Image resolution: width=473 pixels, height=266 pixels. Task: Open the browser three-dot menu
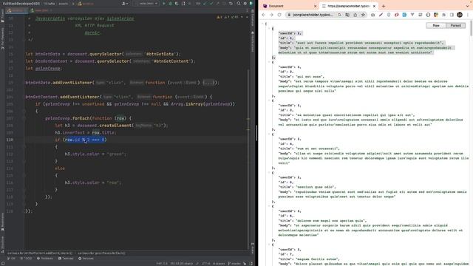coord(468,15)
